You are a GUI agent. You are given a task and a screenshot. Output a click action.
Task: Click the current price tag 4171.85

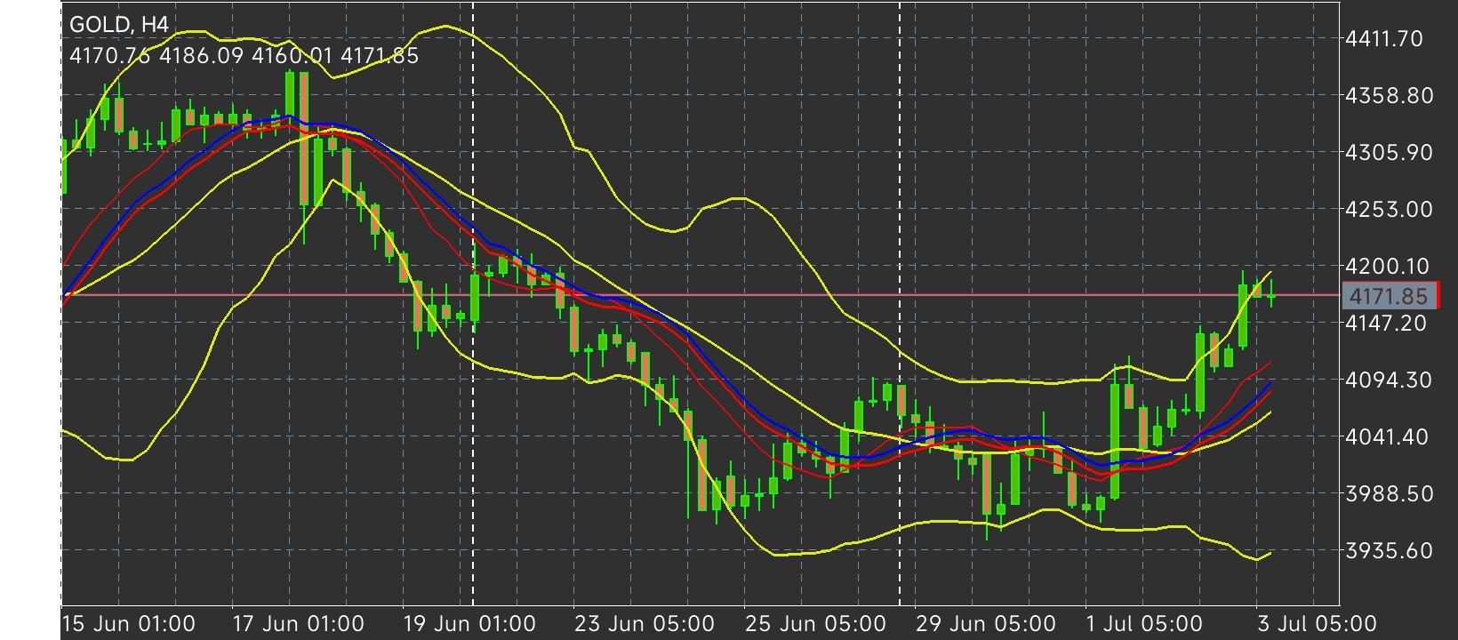1388,296
